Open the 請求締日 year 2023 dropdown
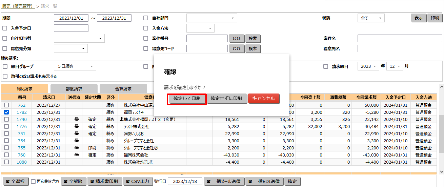444x187 pixels. (x=368, y=66)
